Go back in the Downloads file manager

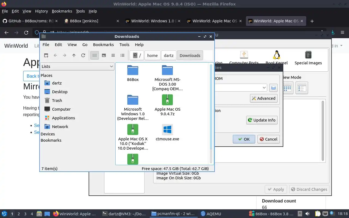point(55,55)
